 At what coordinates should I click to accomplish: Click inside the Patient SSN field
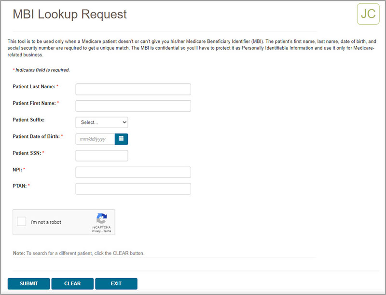click(101, 155)
